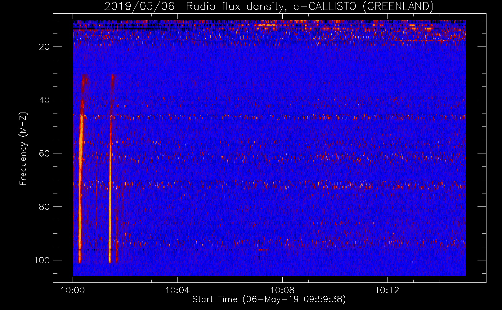Click the 80 frequency tick label

click(45, 207)
